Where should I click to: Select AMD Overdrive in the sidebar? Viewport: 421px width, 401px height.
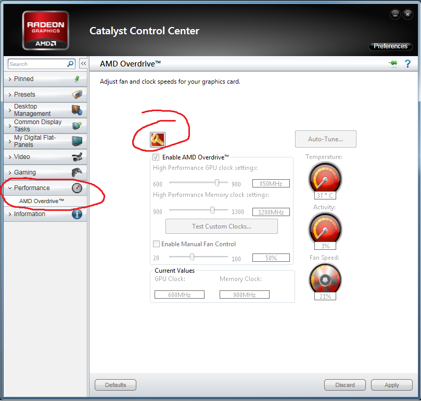pyautogui.click(x=42, y=201)
